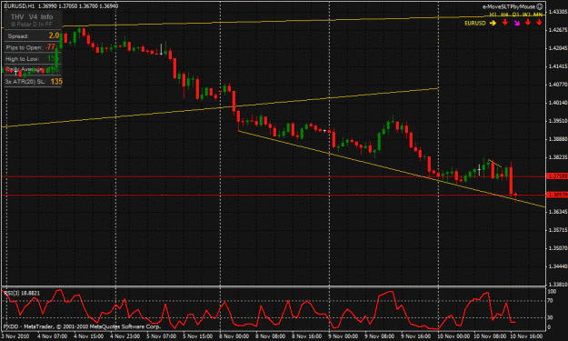Click the Spread value 2.0
The width and height of the screenshot is (568, 341).
(x=54, y=35)
